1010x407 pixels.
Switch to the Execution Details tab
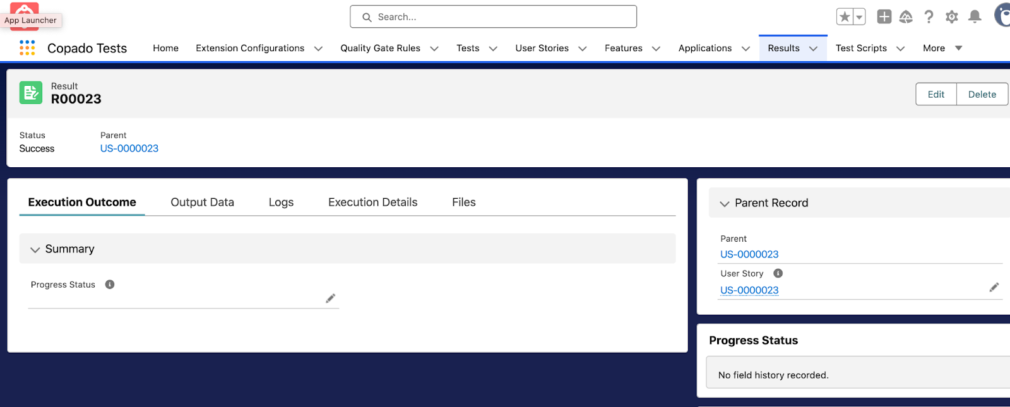tap(372, 202)
